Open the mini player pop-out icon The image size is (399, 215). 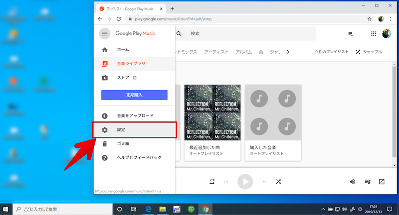click(382, 182)
